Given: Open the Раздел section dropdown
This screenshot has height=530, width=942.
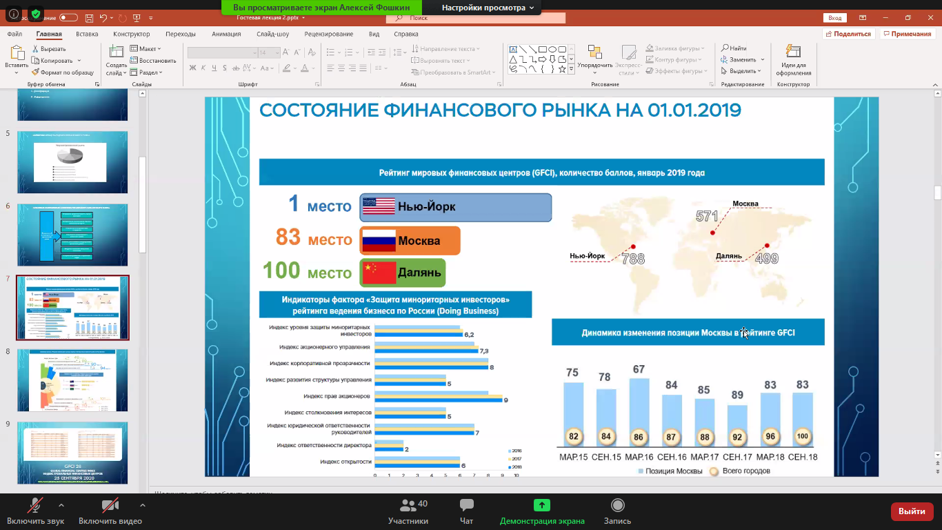Looking at the screenshot, I should tap(146, 72).
